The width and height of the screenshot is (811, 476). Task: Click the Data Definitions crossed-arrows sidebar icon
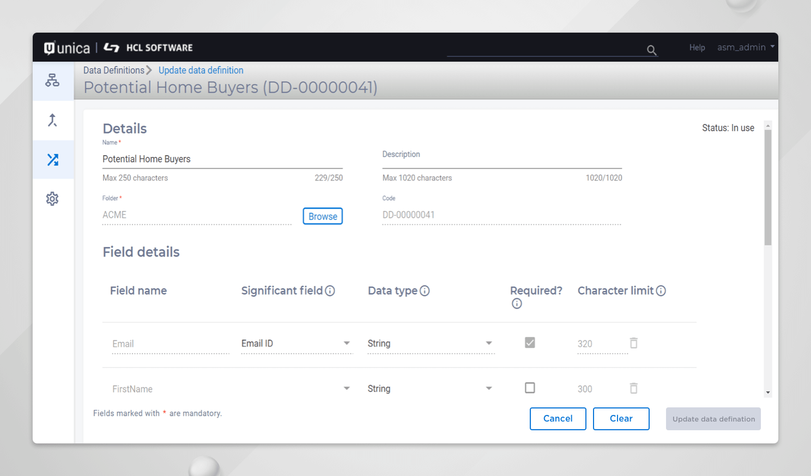(52, 160)
